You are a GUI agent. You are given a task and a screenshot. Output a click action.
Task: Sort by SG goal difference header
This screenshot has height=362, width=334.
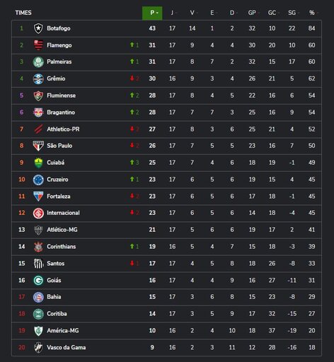(x=292, y=13)
